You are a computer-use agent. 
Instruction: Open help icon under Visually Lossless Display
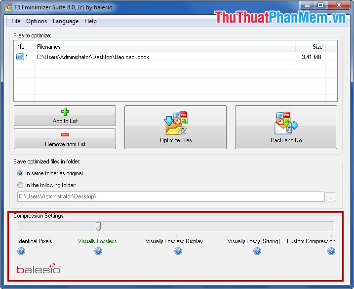click(178, 251)
